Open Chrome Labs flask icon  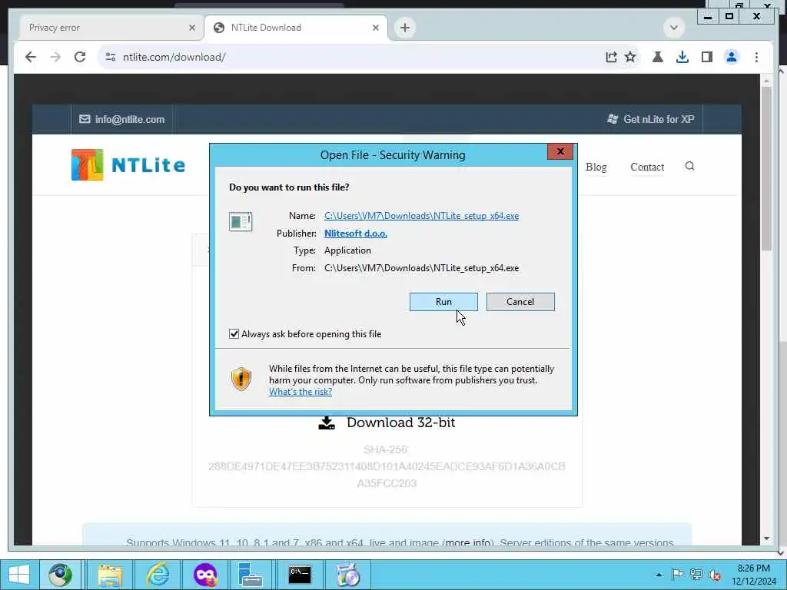658,57
